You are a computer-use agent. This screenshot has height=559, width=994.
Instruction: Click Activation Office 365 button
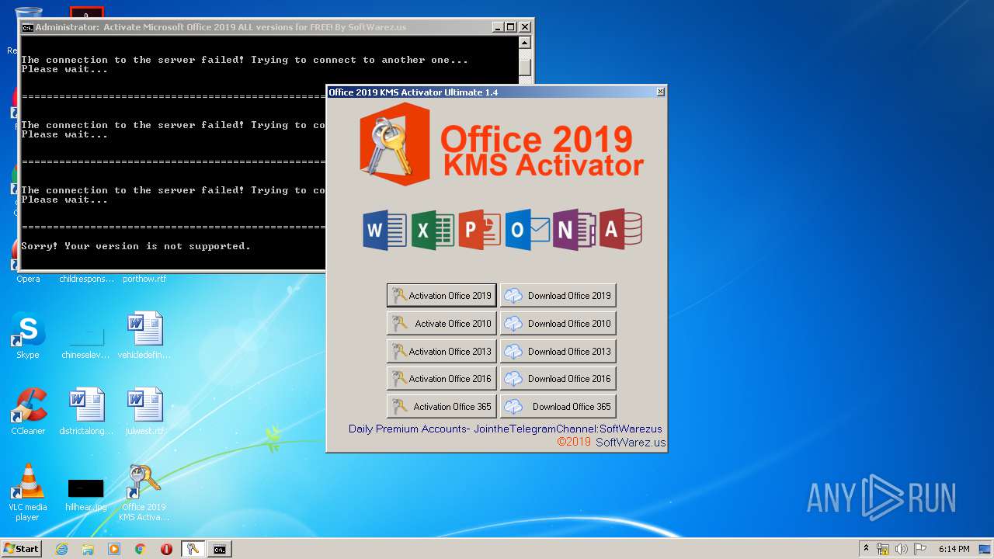[441, 406]
